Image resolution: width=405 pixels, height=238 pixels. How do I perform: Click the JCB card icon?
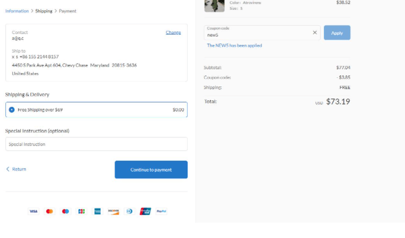(82, 211)
